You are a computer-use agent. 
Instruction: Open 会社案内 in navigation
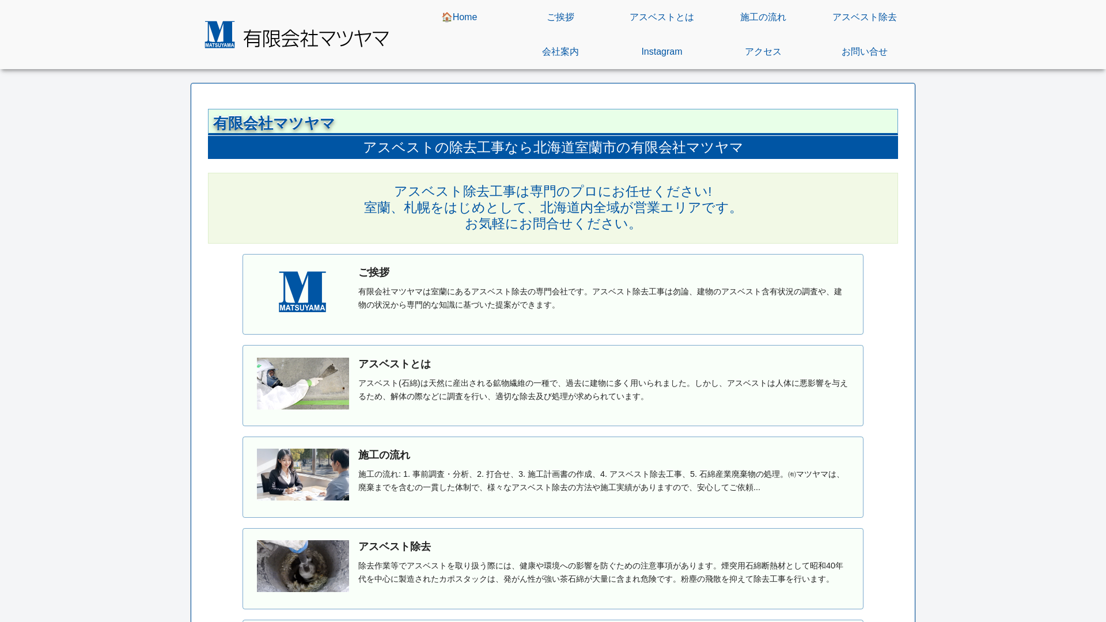point(560,52)
